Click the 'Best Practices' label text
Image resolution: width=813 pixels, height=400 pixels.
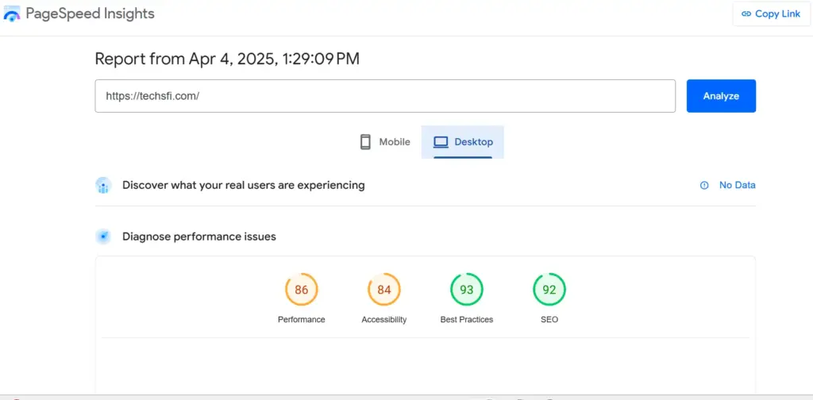[467, 320]
